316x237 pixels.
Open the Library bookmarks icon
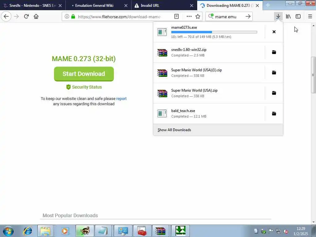tap(288, 17)
